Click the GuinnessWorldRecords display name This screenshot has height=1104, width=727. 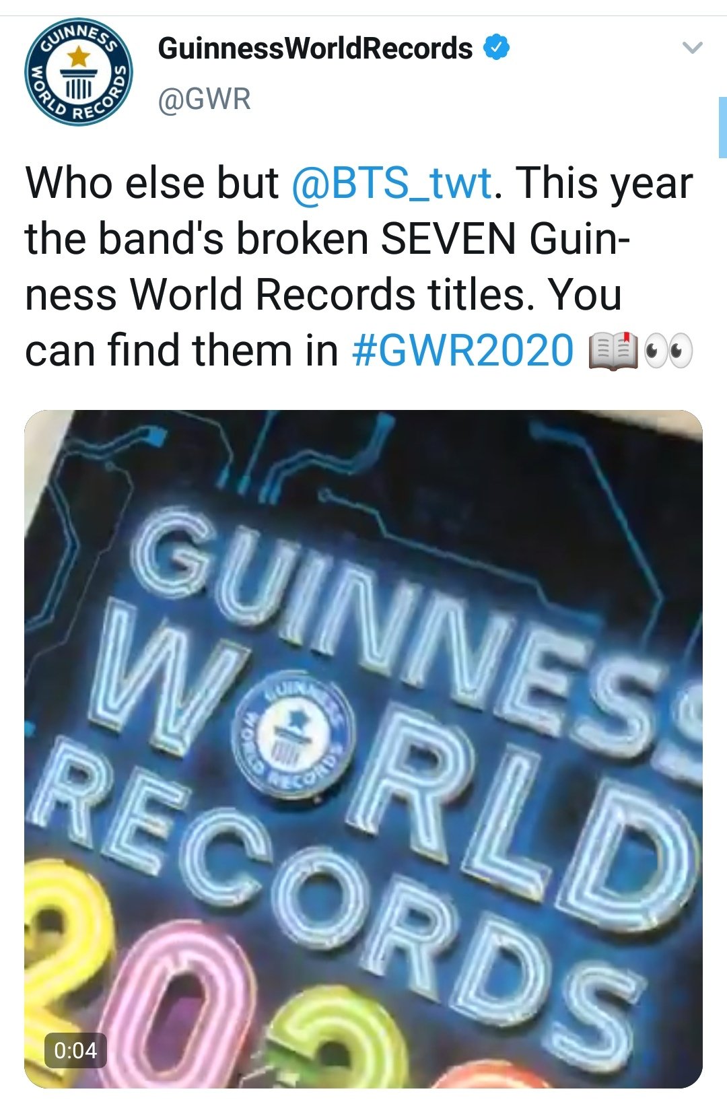(315, 48)
